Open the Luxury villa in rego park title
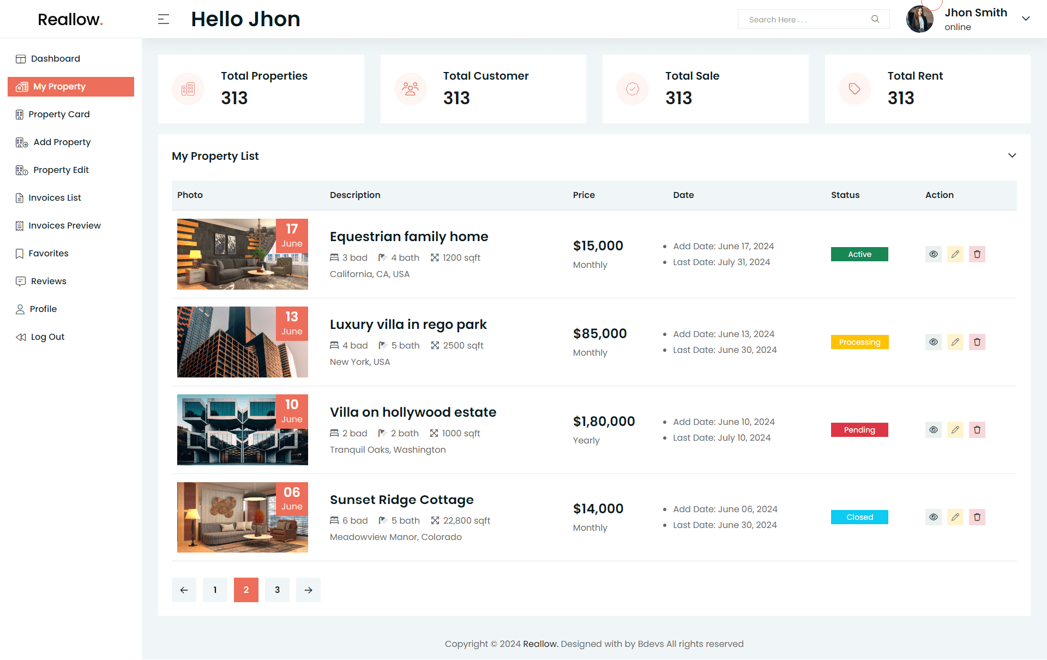 pos(408,325)
